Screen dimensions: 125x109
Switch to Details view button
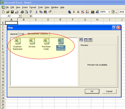pyautogui.click(x=90, y=40)
